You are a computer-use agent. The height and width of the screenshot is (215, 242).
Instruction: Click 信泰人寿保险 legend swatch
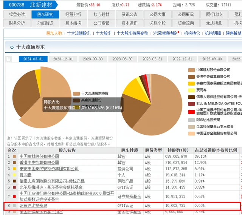pos(191,97)
